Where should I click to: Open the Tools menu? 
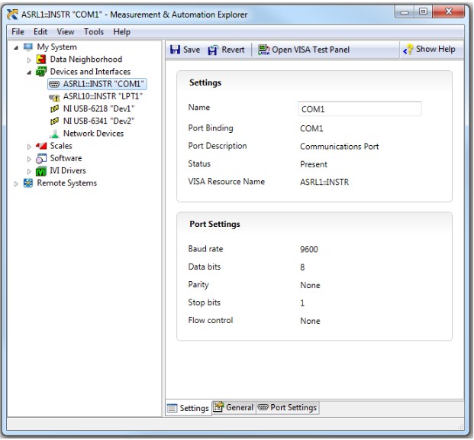point(94,32)
